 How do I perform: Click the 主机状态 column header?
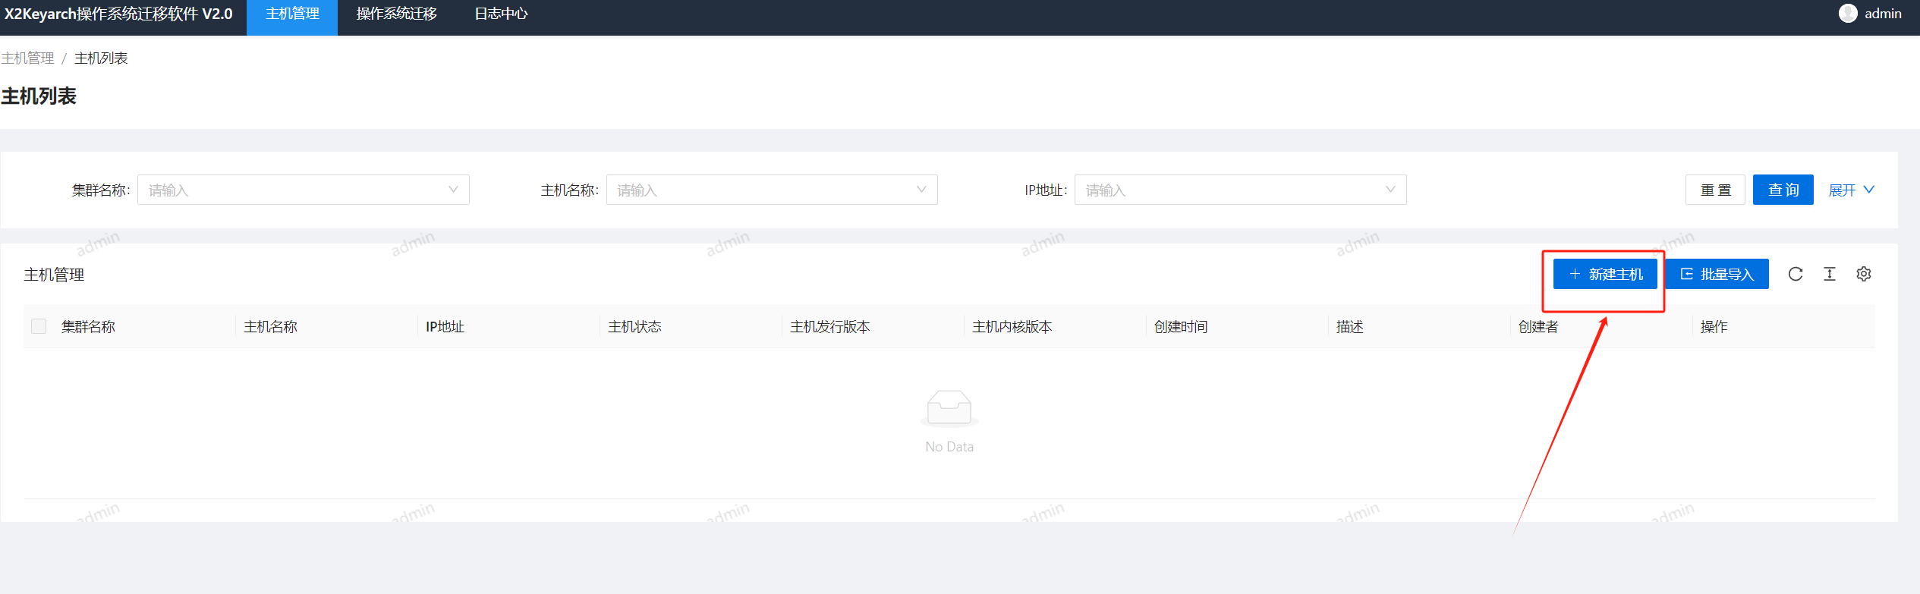point(634,327)
